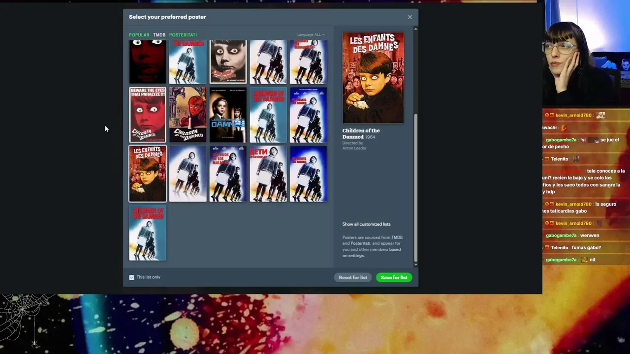Image resolution: width=630 pixels, height=354 pixels.
Task: Pick the lone poster in the last grid row
Action: pyautogui.click(x=148, y=233)
